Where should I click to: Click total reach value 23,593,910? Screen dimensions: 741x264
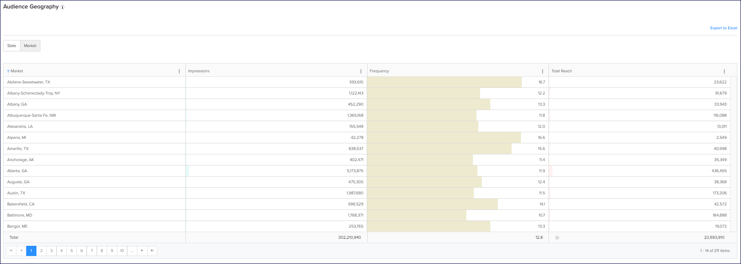714,237
